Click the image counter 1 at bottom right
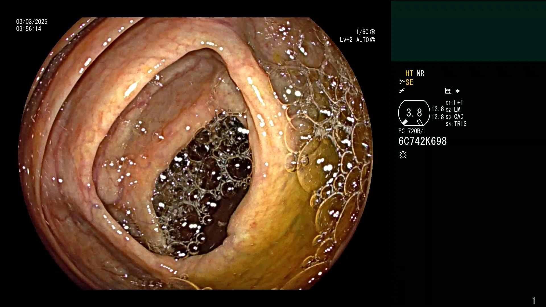The width and height of the screenshot is (546, 307). (534, 300)
